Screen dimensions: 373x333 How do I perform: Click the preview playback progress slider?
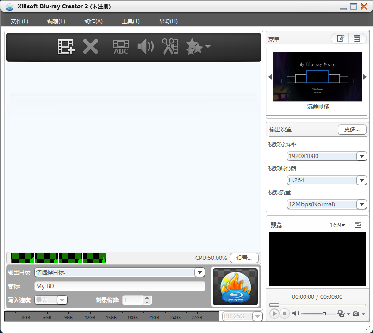coord(317,305)
